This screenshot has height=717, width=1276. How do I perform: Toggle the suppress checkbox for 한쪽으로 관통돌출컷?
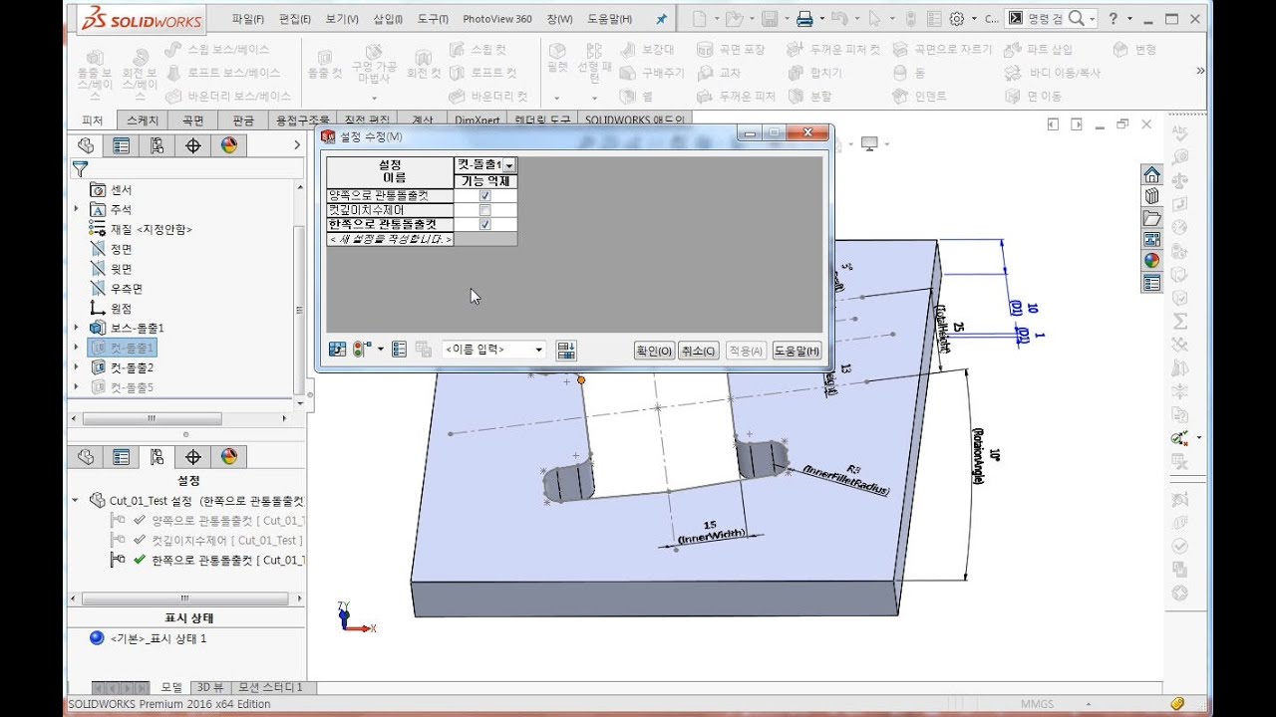tap(485, 224)
